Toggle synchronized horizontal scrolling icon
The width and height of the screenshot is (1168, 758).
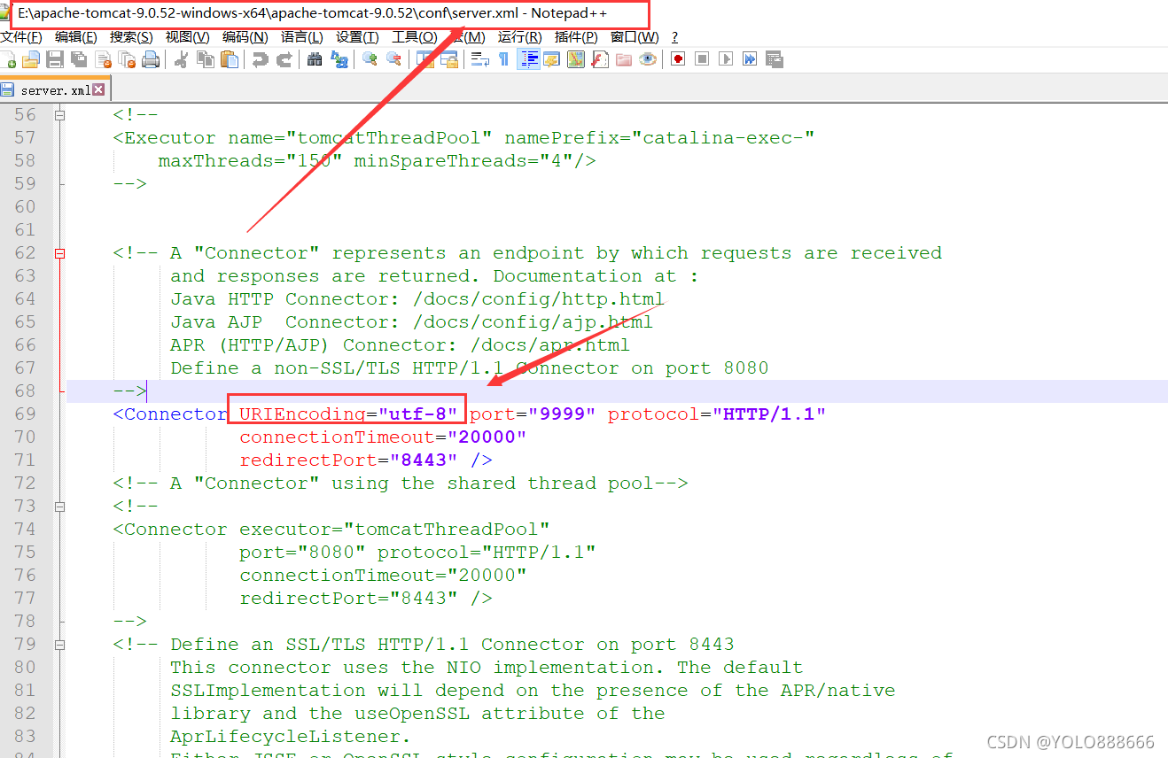449,60
